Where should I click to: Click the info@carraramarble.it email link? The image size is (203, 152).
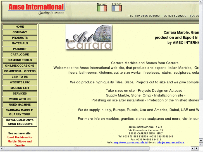[x=171, y=143]
